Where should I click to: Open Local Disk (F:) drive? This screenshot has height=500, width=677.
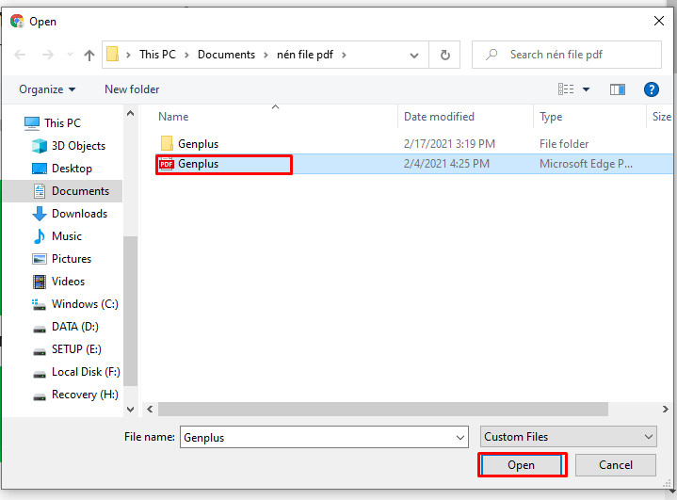coord(86,372)
